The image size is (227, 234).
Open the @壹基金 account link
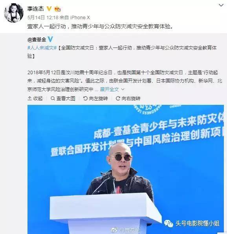(x=37, y=40)
